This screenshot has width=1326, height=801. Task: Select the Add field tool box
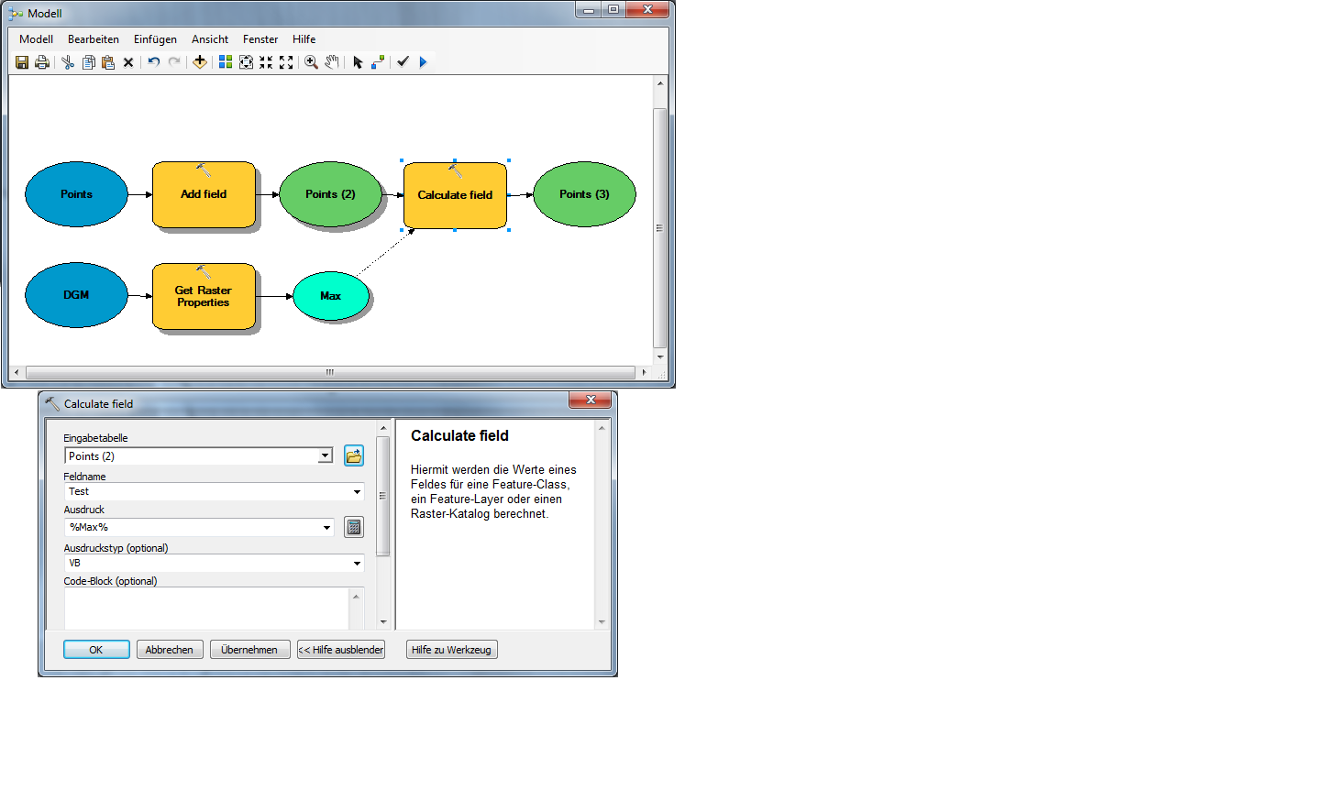pos(204,194)
